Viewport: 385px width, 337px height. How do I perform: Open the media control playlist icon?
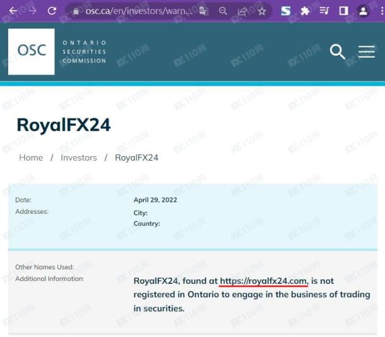click(324, 11)
